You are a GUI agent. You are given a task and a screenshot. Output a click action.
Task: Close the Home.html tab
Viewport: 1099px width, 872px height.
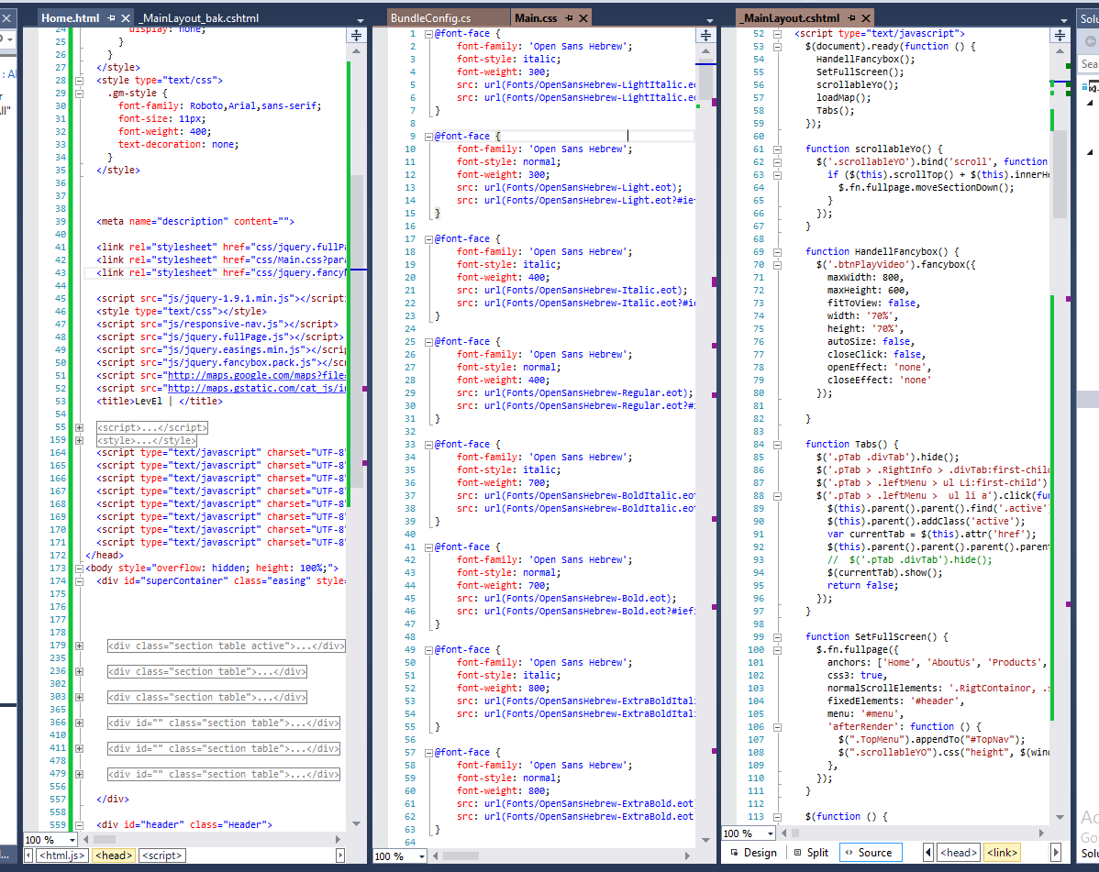click(126, 18)
